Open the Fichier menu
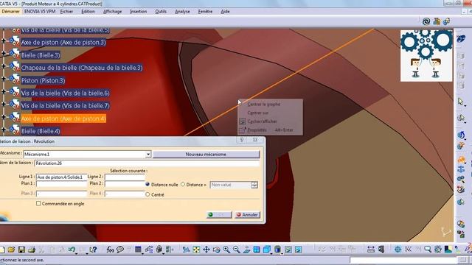The width and height of the screenshot is (472, 265). click(x=66, y=12)
